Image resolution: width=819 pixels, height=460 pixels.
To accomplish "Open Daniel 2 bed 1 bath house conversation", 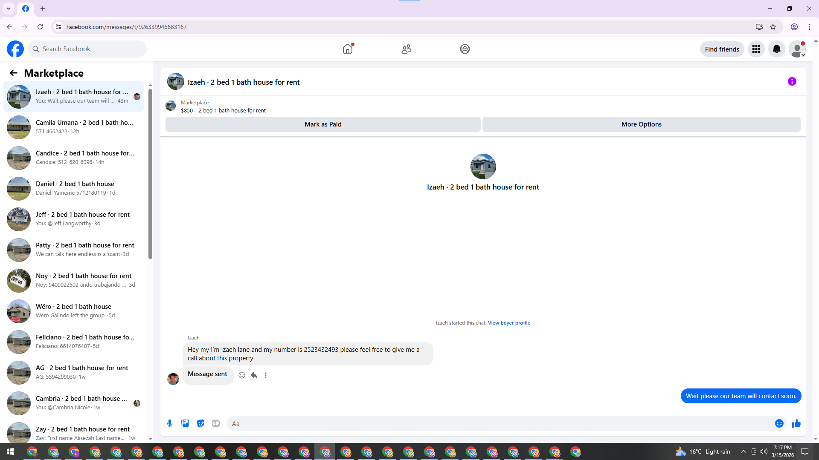I will [x=73, y=189].
